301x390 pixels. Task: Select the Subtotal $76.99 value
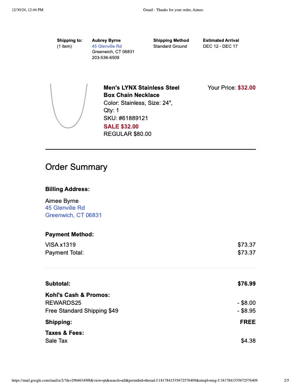click(x=246, y=284)
